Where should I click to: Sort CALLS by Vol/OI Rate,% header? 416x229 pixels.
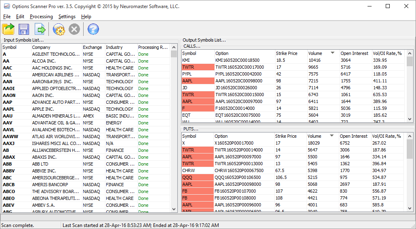point(389,53)
